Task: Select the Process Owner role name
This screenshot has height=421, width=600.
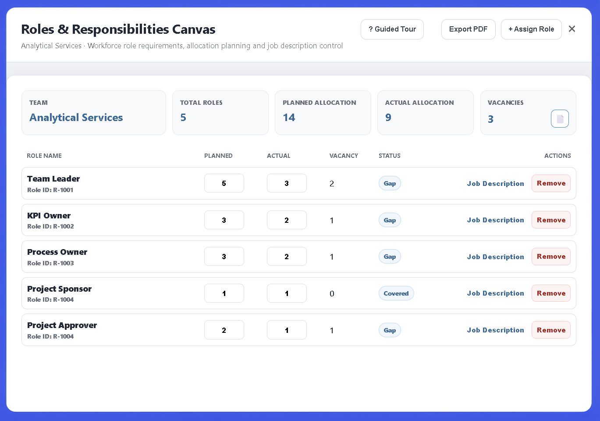Action: point(57,252)
